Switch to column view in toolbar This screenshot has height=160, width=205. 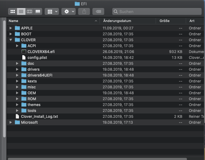pyautogui.click(x=29, y=11)
